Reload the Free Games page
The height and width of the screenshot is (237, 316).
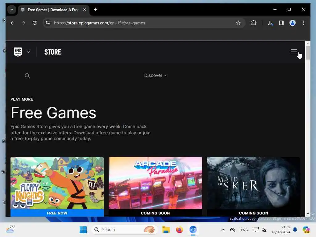[35, 23]
